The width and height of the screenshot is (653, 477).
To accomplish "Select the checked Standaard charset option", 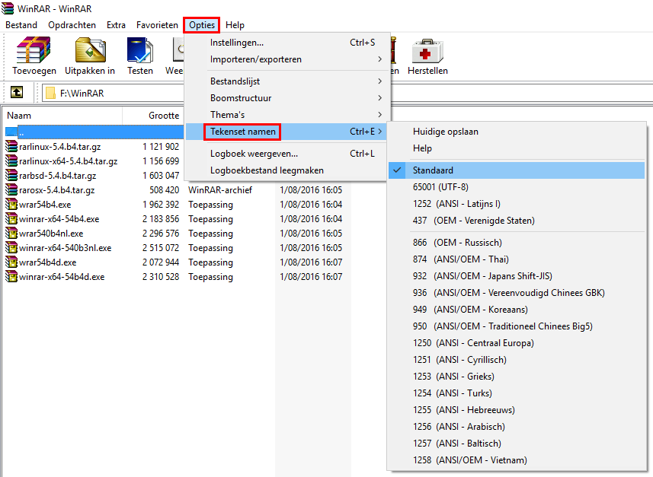I will (517, 170).
